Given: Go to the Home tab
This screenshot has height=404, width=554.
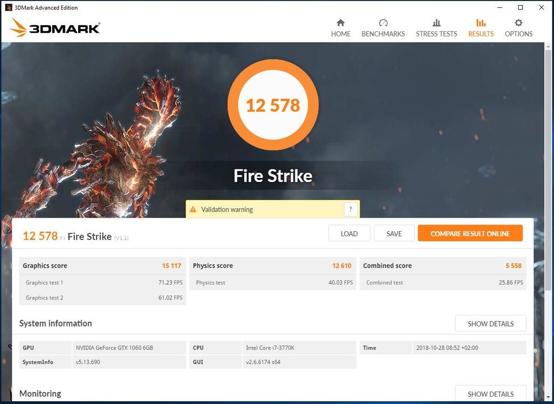Looking at the screenshot, I should coord(341,28).
